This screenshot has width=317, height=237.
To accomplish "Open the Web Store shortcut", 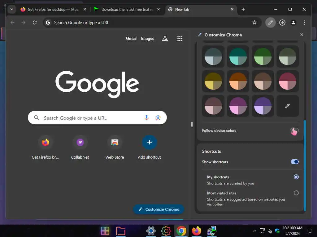I will tap(115, 147).
